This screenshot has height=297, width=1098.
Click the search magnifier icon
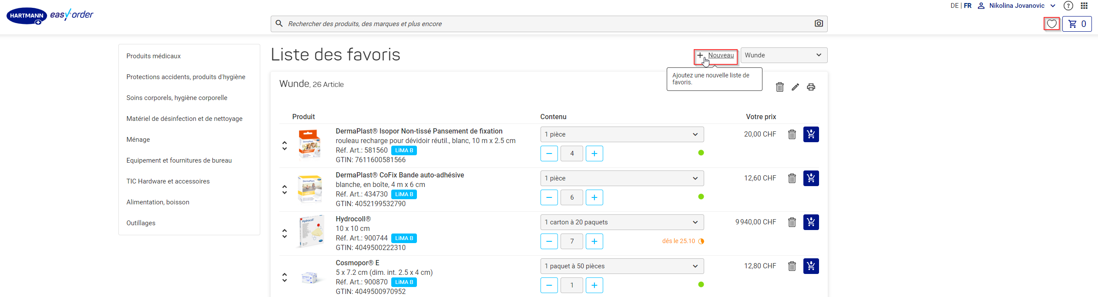click(279, 23)
